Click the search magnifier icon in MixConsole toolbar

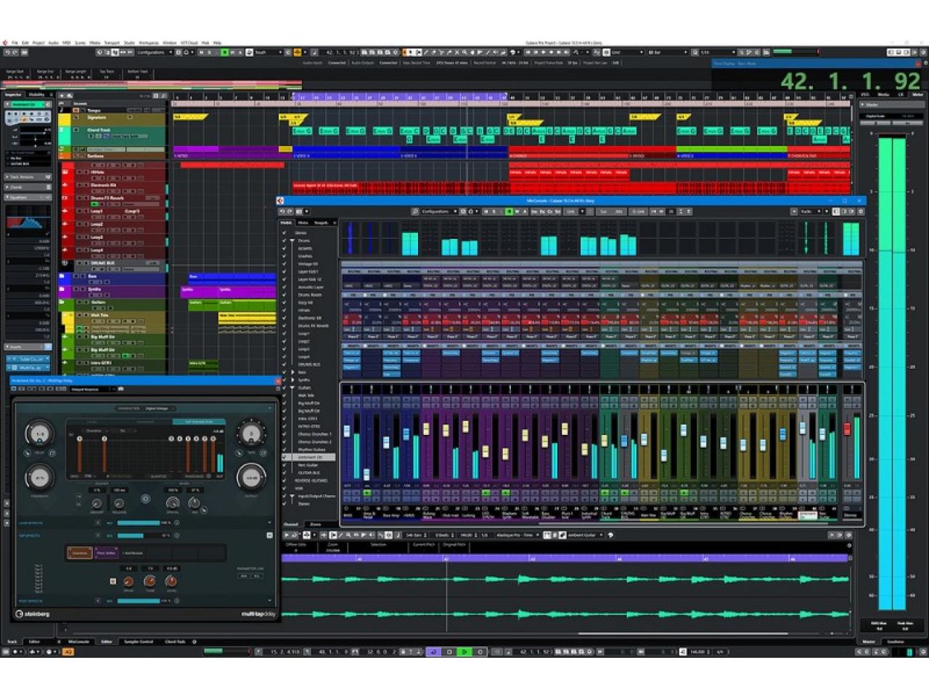click(x=415, y=211)
